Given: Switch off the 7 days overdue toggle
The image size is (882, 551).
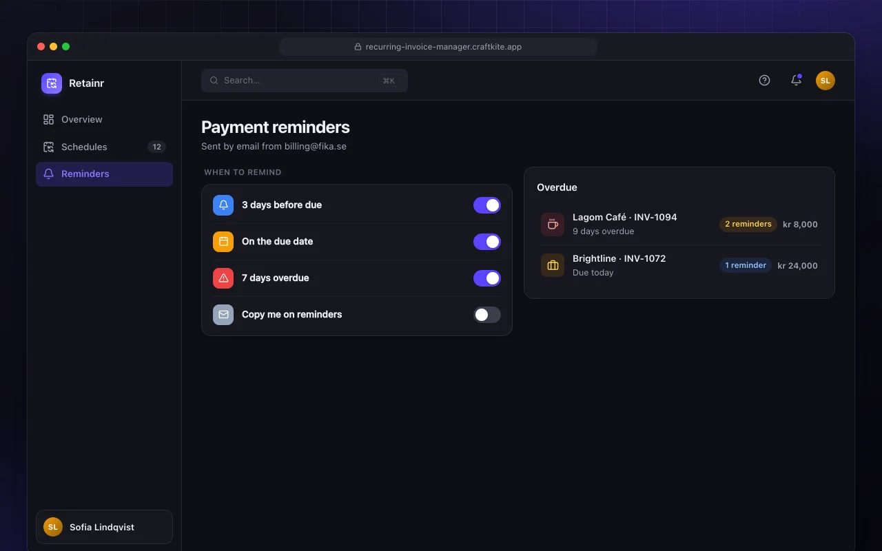Looking at the screenshot, I should (x=487, y=278).
